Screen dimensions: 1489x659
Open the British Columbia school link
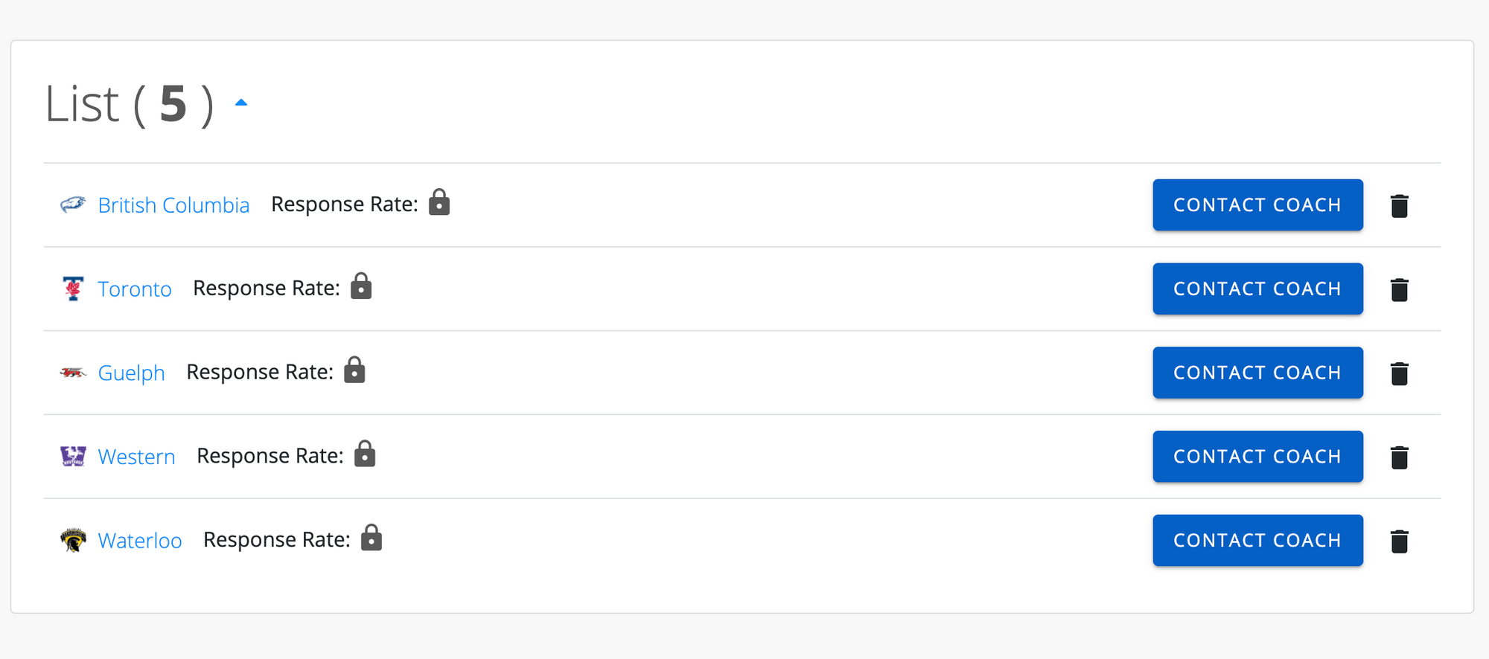pos(173,205)
